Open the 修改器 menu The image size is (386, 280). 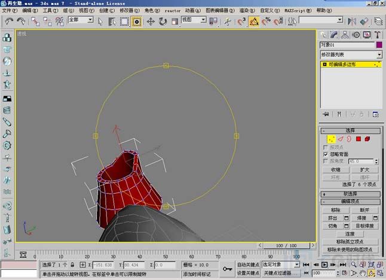[x=130, y=11]
